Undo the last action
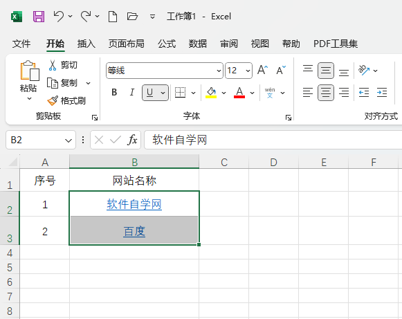This screenshot has height=319, width=402. (58, 17)
